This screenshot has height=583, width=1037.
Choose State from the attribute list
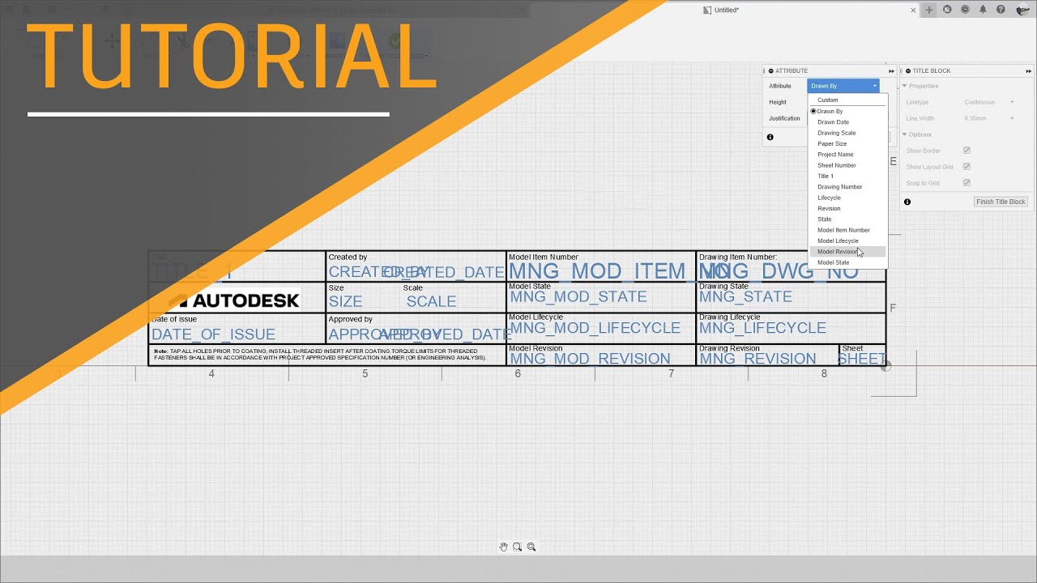(847, 219)
